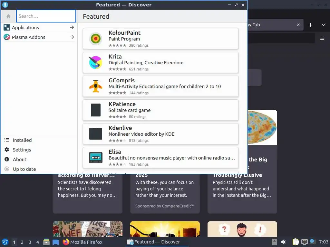Click KolourPaint 380 ratings text

139,45
